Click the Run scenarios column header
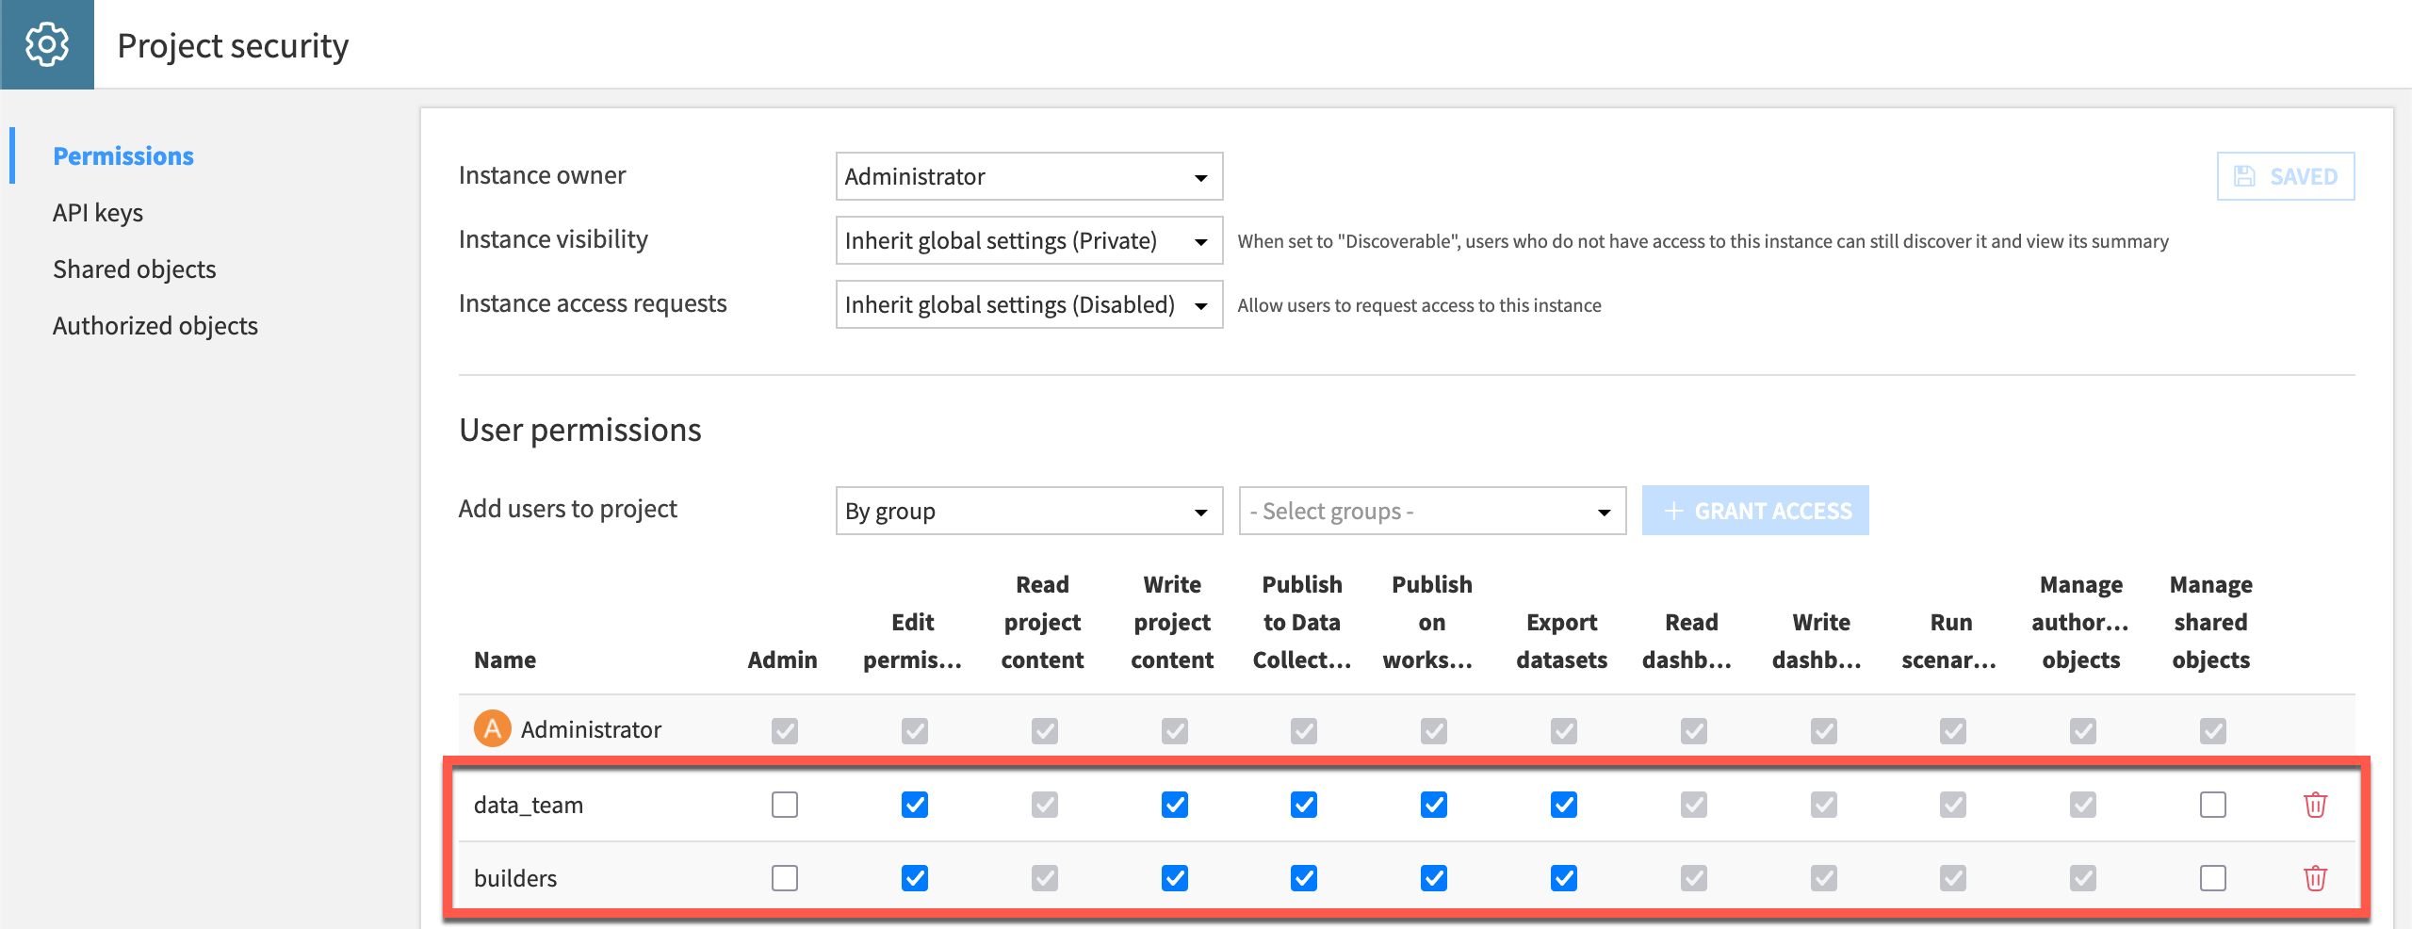 tap(1949, 641)
